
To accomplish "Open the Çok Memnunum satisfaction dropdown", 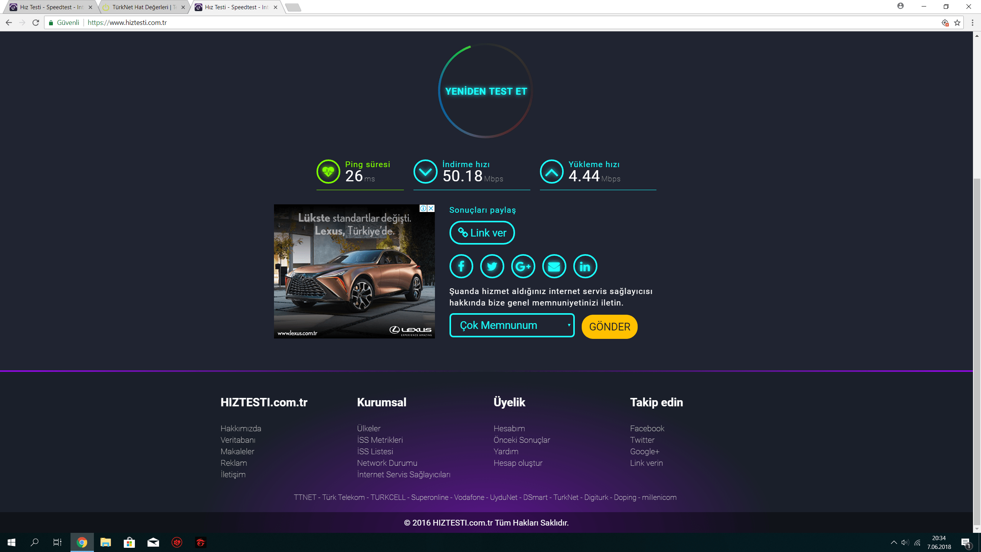I will click(x=512, y=325).
